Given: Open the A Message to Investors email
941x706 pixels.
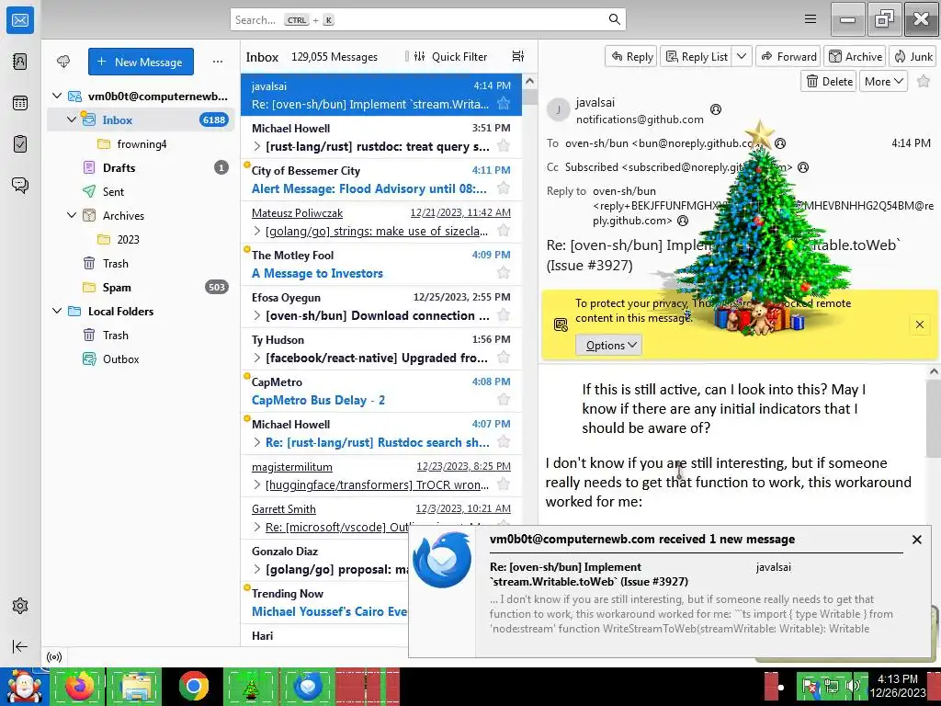Looking at the screenshot, I should 381,264.
